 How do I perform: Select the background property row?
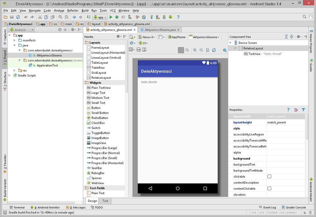(267, 159)
